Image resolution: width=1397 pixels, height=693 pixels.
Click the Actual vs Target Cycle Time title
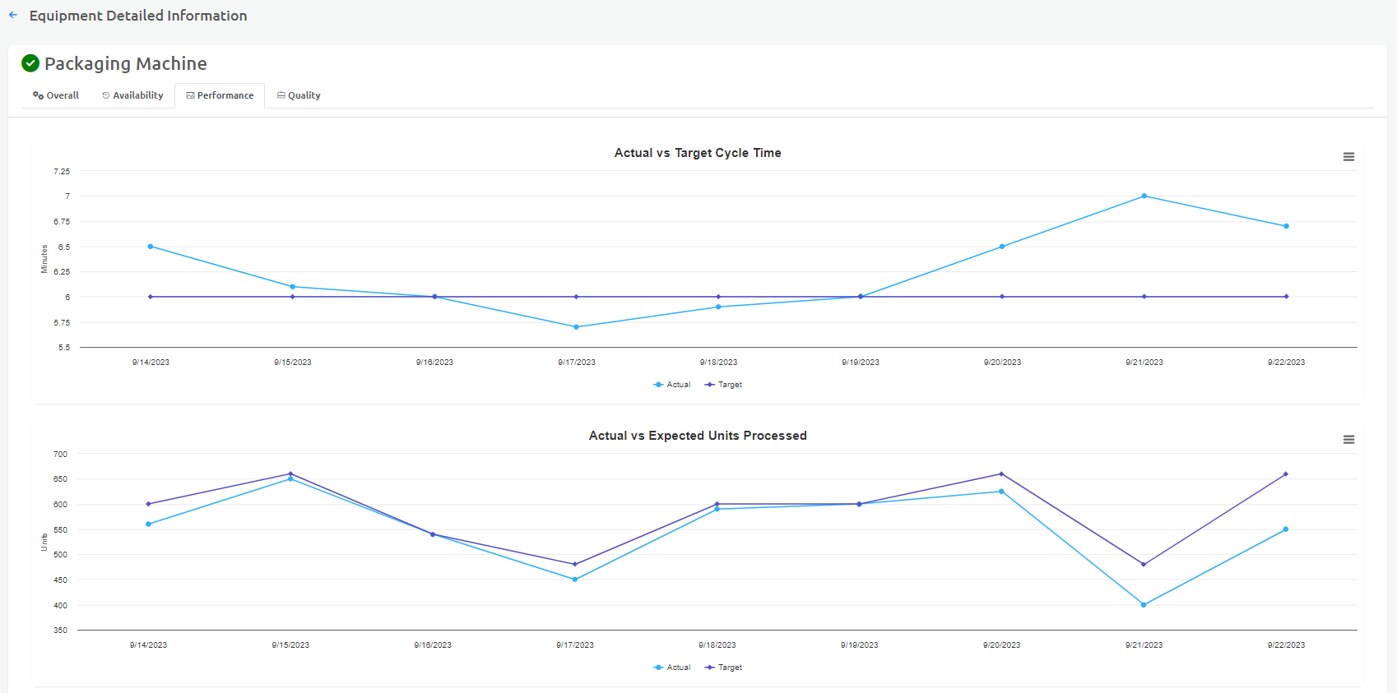[x=698, y=153]
